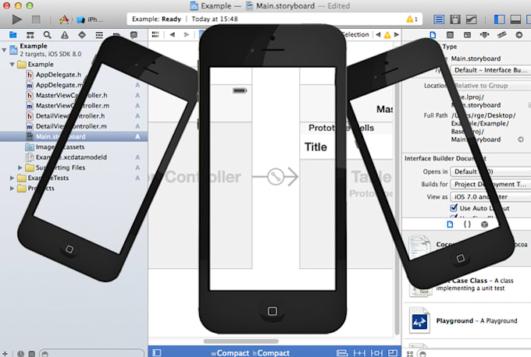Open the Debug navigator

coord(99,35)
